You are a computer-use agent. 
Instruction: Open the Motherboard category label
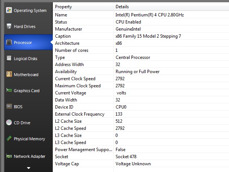click(26, 75)
